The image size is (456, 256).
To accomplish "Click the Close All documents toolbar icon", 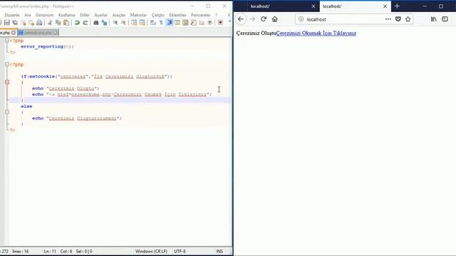I will click(31, 23).
